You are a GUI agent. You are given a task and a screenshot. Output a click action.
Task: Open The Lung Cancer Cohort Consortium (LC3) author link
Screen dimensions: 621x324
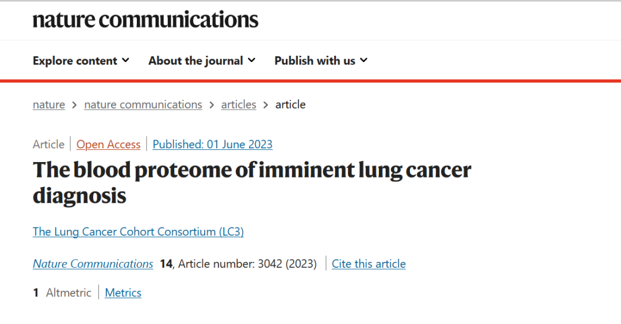138,232
